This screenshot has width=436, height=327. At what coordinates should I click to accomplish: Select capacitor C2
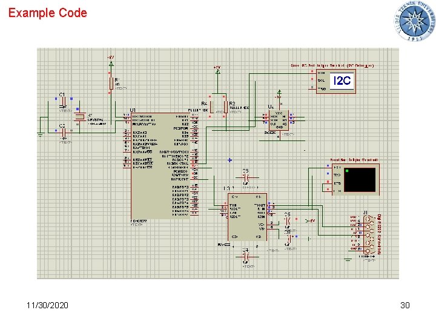[64, 133]
